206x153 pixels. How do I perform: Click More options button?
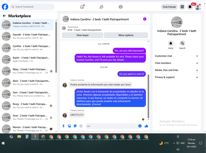pyautogui.click(x=126, y=35)
